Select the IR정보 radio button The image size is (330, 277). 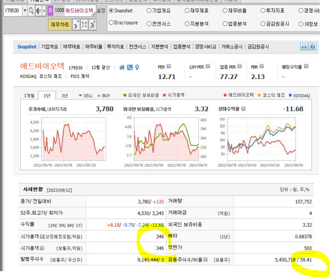pos(301,24)
